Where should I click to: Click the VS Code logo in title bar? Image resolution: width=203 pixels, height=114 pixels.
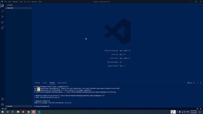click(x=2, y=2)
